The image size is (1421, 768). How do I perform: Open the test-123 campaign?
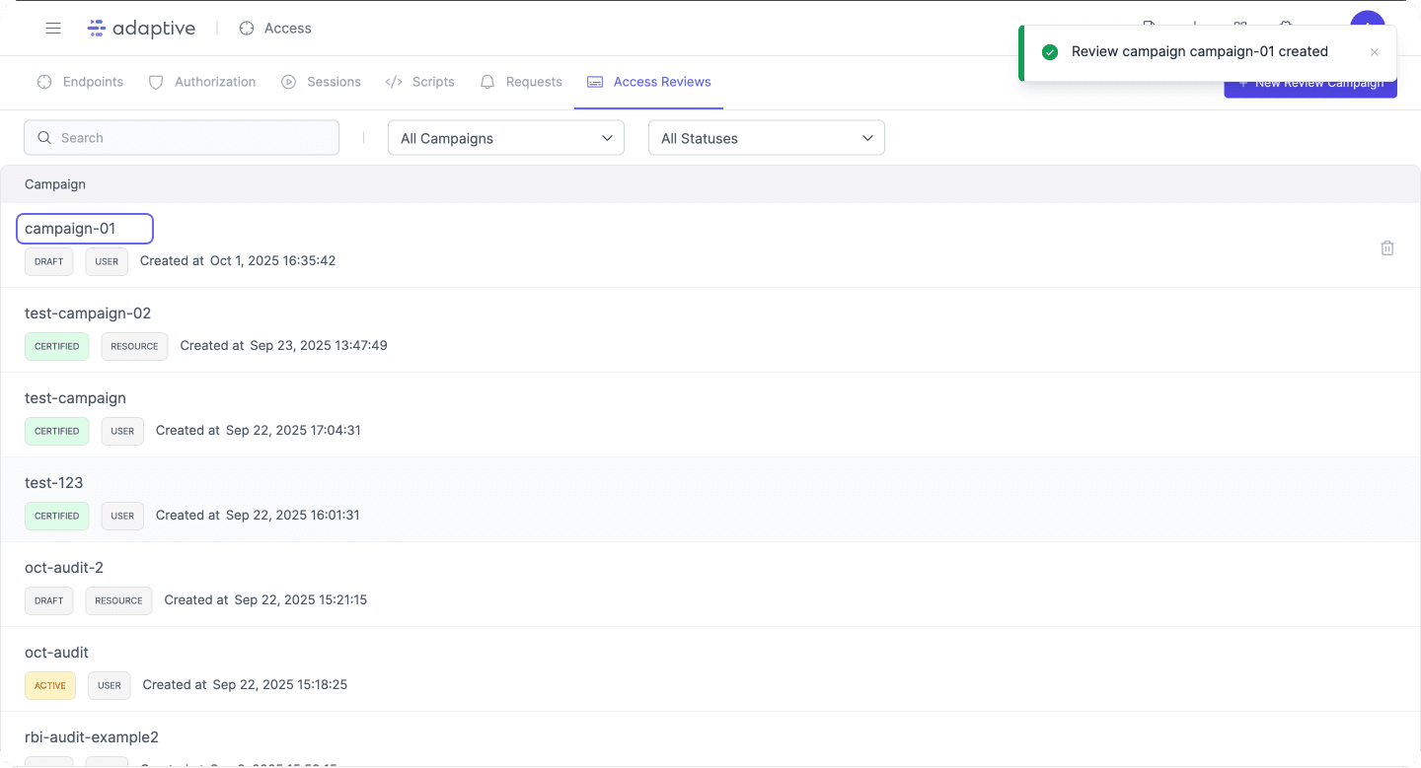pyautogui.click(x=54, y=483)
